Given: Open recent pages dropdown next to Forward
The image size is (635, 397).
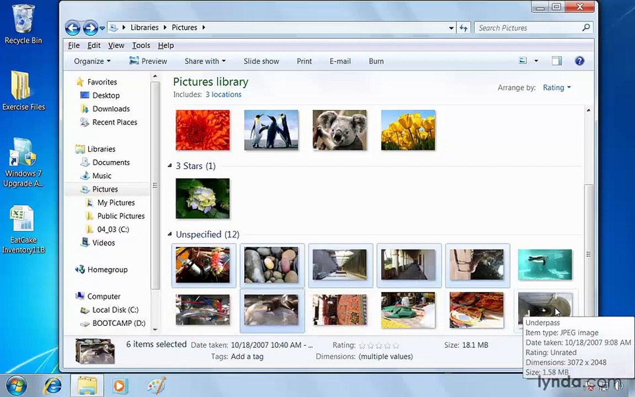Looking at the screenshot, I should coord(102,28).
